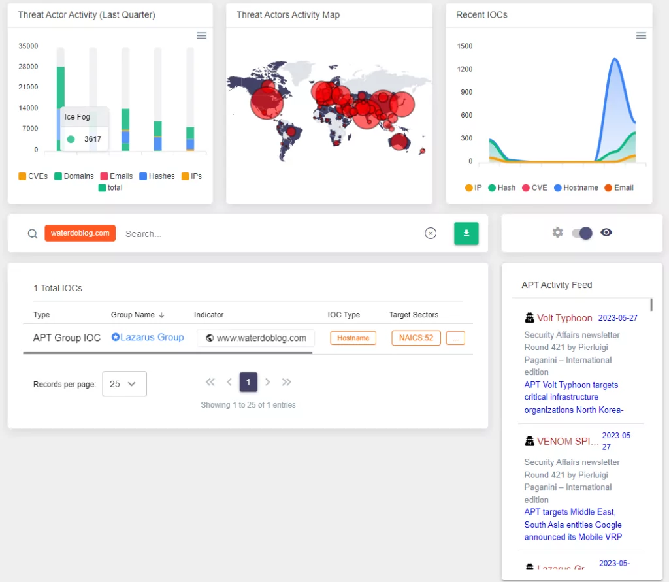Image resolution: width=669 pixels, height=582 pixels.
Task: Toggle IPs legend in Threat Actor chart
Action: click(191, 176)
